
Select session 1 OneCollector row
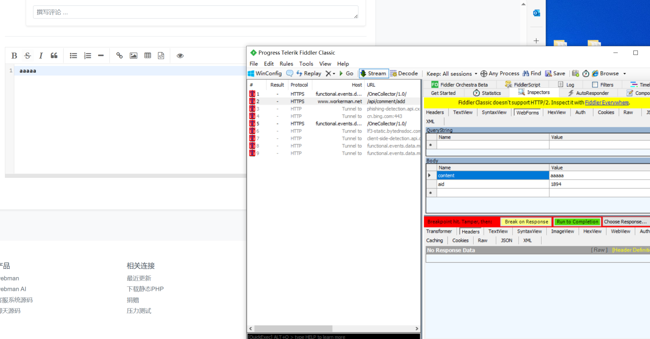pyautogui.click(x=334, y=94)
